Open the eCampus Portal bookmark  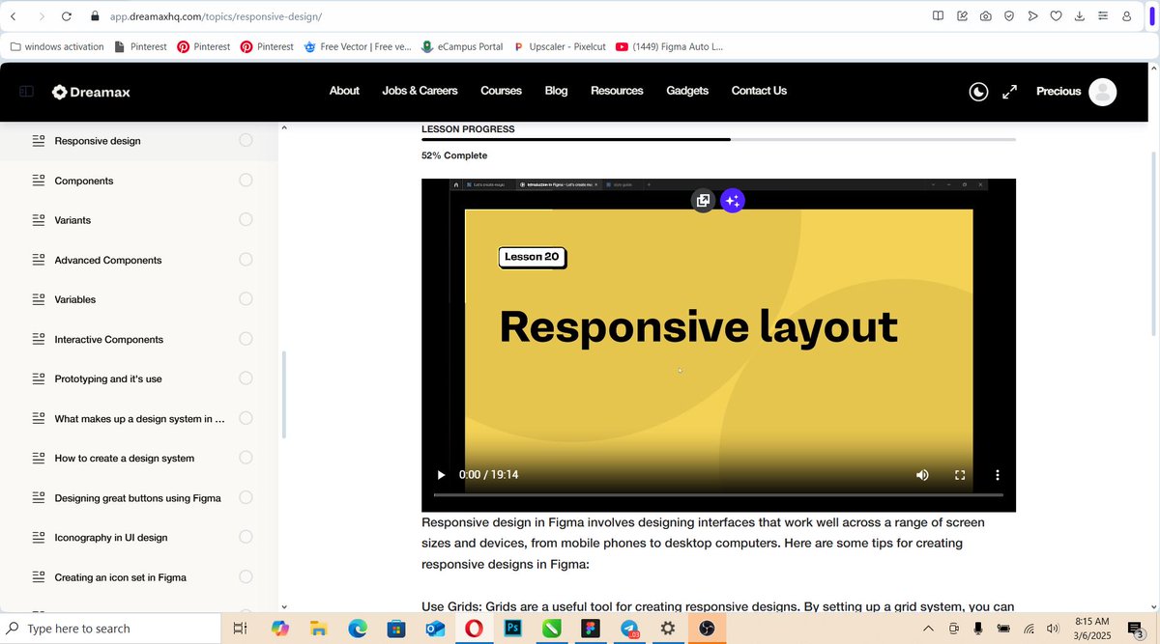461,46
